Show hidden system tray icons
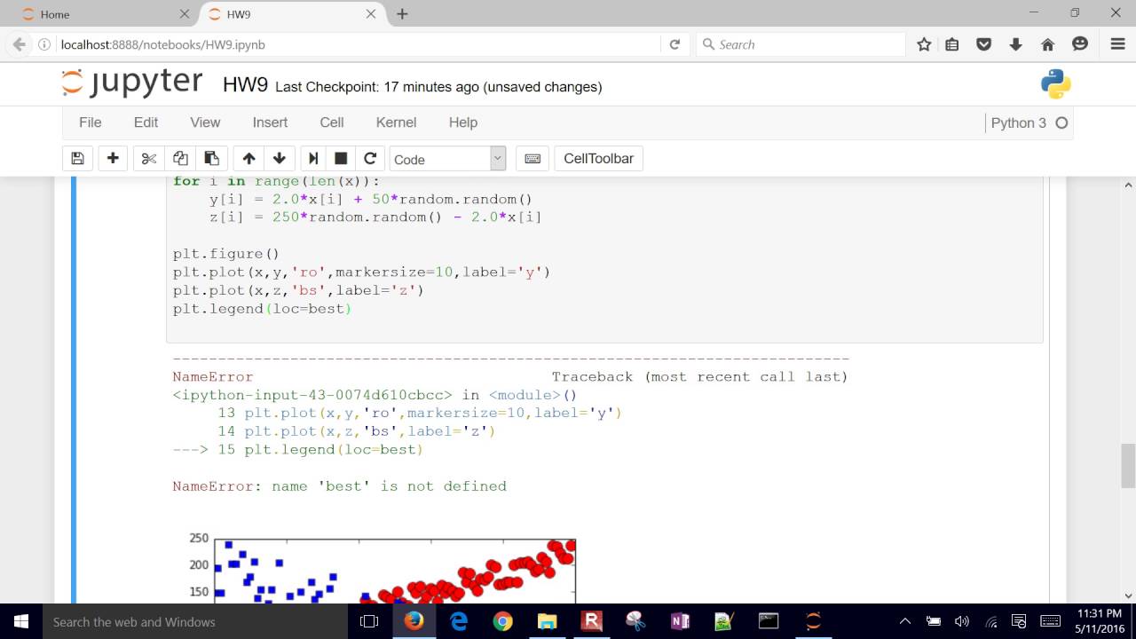This screenshot has height=639, width=1136. click(905, 622)
